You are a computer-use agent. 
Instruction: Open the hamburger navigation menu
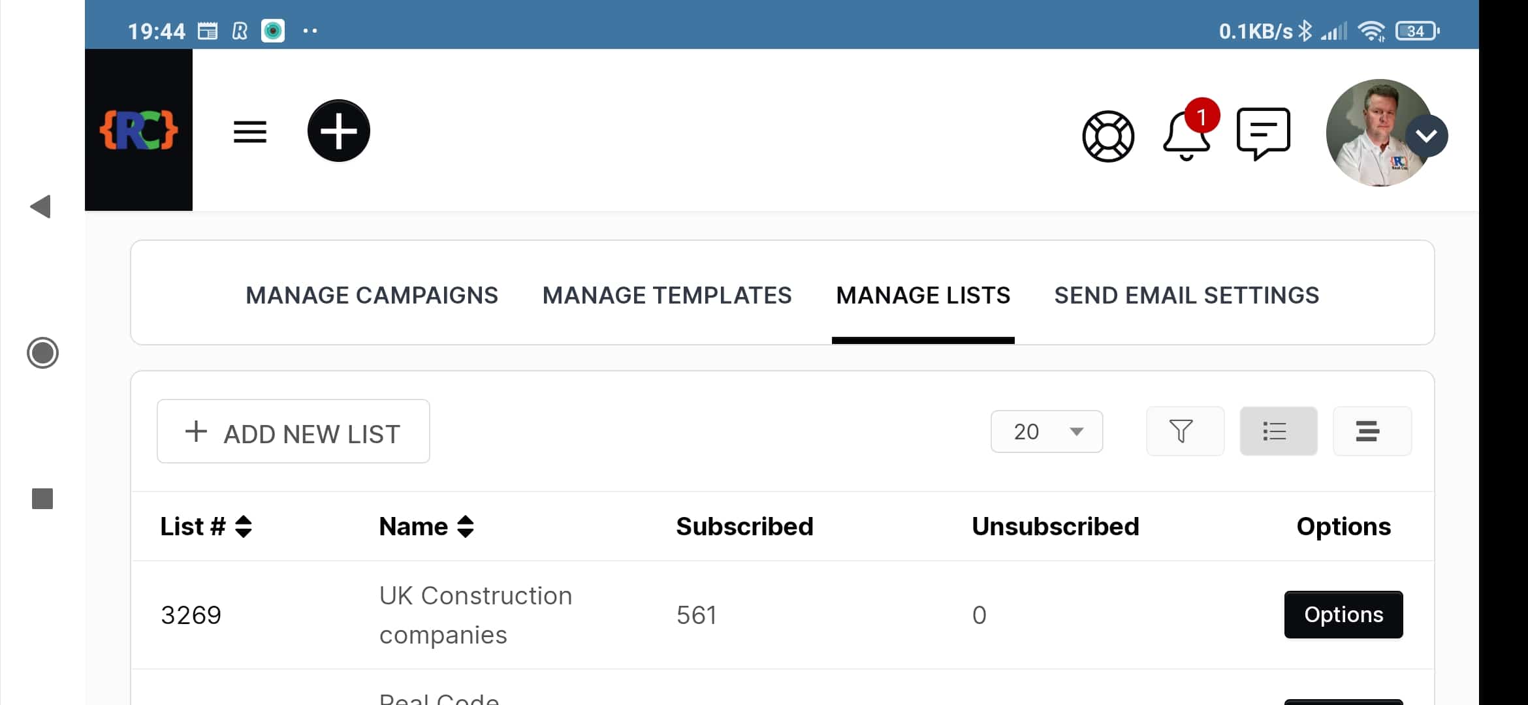[x=250, y=132]
